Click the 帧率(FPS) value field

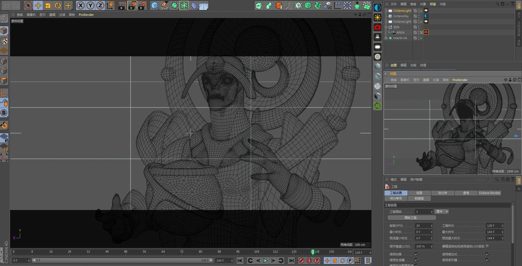424,226
